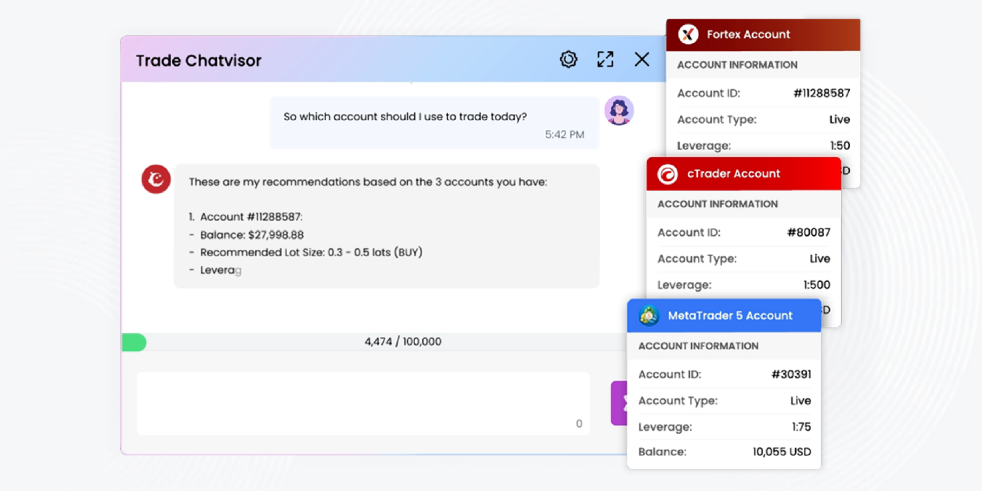Click the green token usage progress bar
The image size is (982, 491).
pyautogui.click(x=134, y=342)
